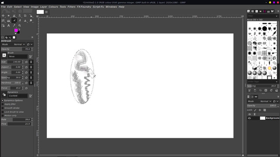Image resolution: width=280 pixels, height=157 pixels.
Task: Select the Crop tool
Action: (25, 16)
